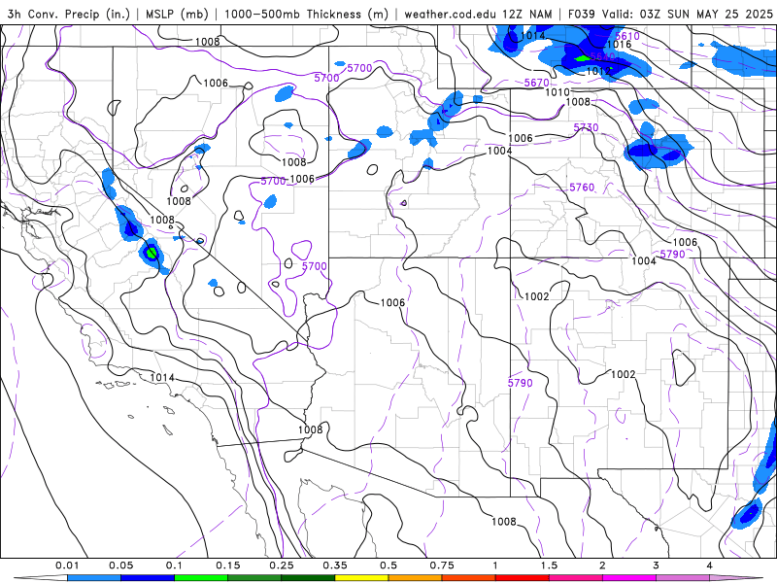Click the '0.35' legend value

point(335,566)
